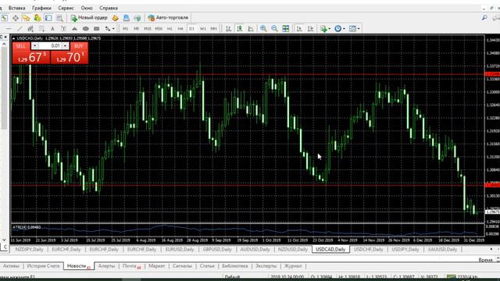
Task: Select the horizontal line drawing tool
Action: (9, 29)
